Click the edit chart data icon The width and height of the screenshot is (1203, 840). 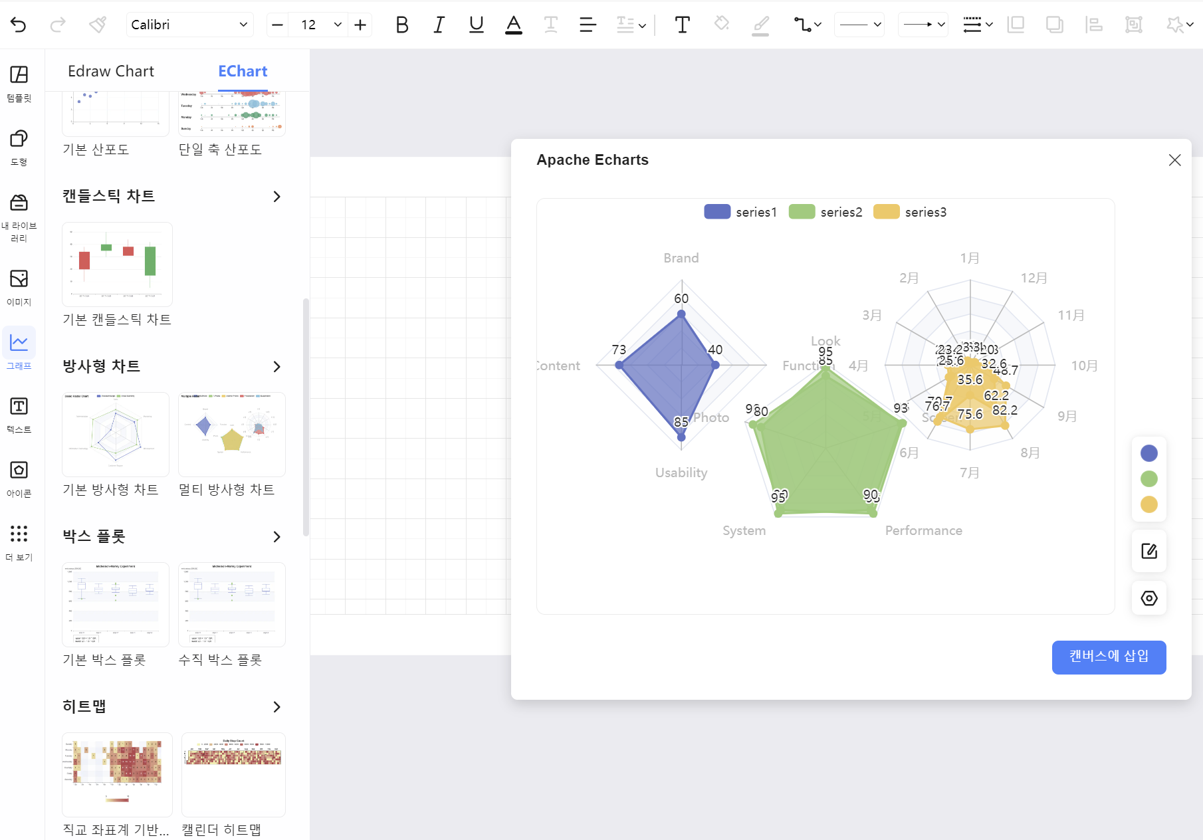pos(1149,551)
